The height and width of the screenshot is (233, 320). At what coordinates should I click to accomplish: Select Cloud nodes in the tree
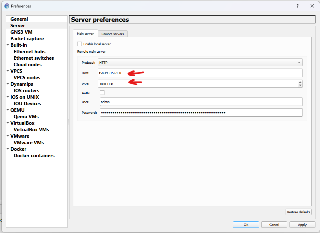pos(28,65)
